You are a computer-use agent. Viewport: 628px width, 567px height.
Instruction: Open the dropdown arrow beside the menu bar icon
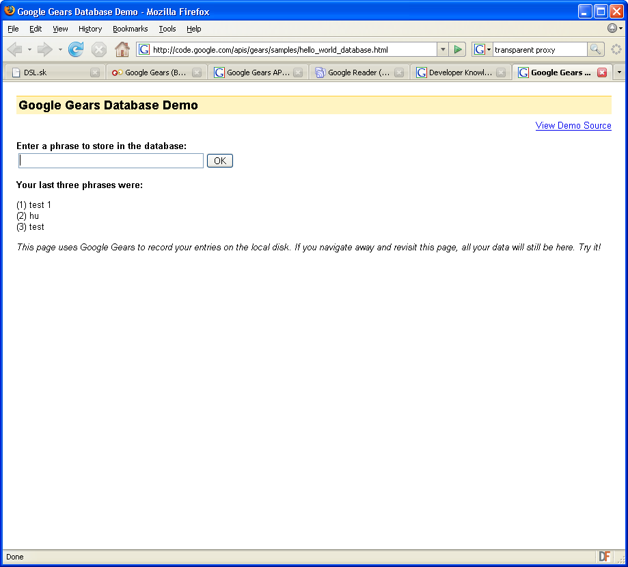click(x=620, y=29)
